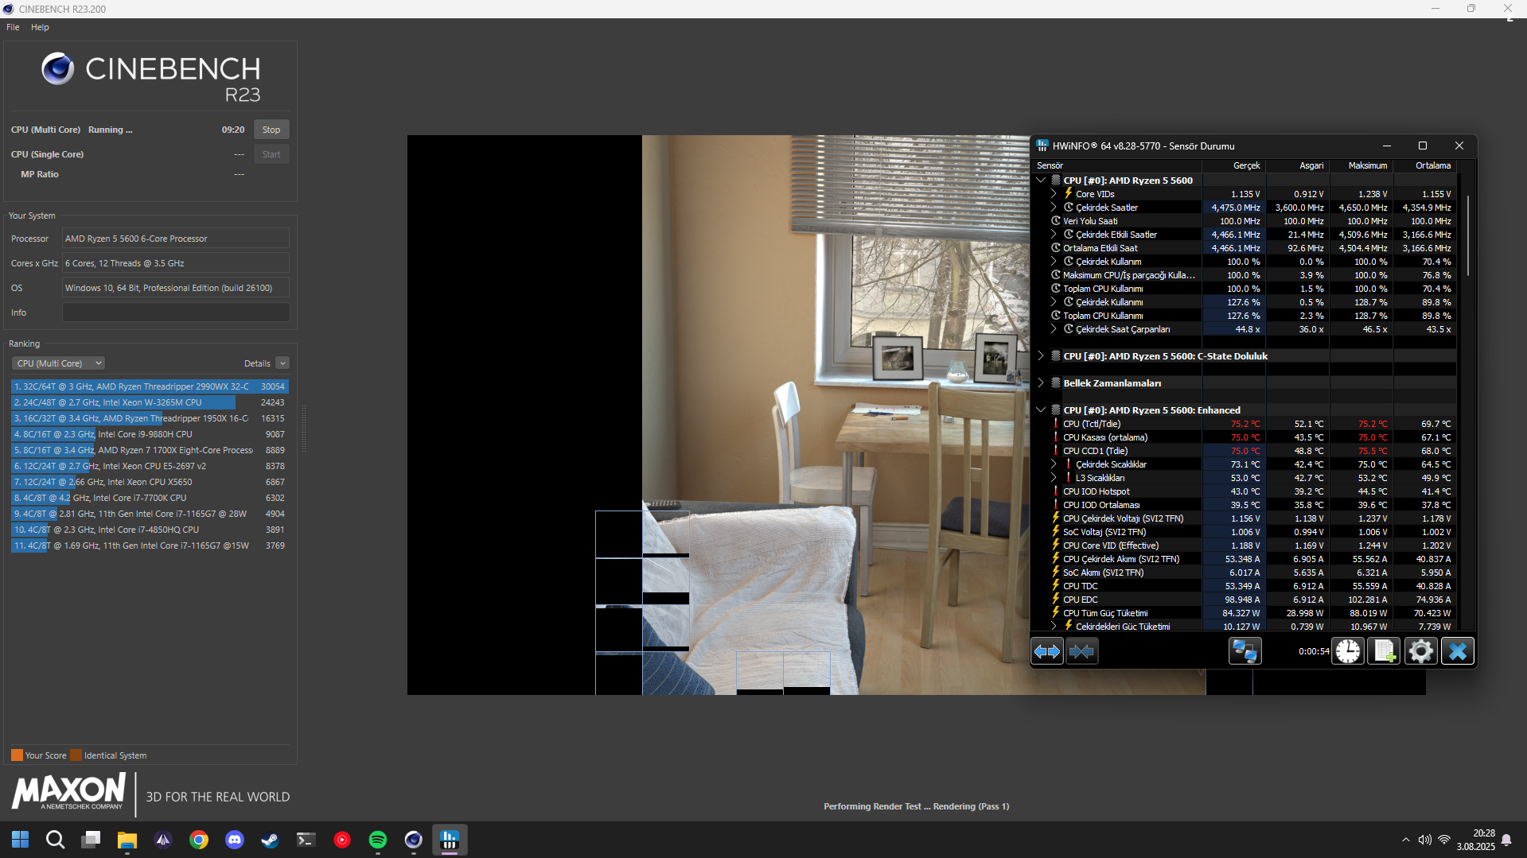Image resolution: width=1527 pixels, height=858 pixels.
Task: Click the Info input field
Action: tap(176, 313)
